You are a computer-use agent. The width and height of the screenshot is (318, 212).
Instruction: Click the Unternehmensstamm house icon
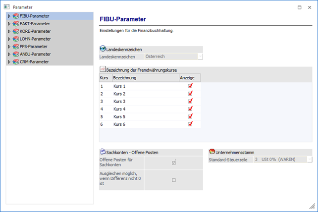212,152
